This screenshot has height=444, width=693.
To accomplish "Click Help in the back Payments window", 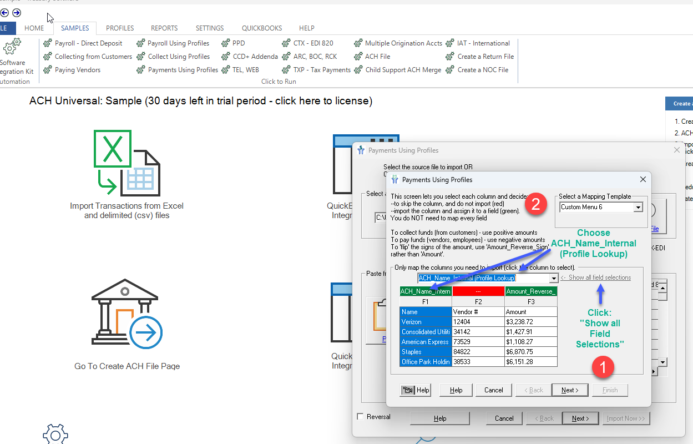I will tap(440, 418).
